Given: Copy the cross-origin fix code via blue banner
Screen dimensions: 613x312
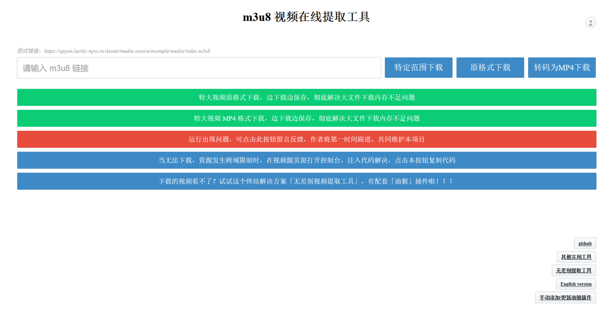Looking at the screenshot, I should (x=306, y=160).
